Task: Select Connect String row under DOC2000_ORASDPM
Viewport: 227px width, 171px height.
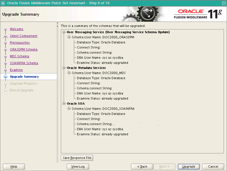Action: [89, 47]
